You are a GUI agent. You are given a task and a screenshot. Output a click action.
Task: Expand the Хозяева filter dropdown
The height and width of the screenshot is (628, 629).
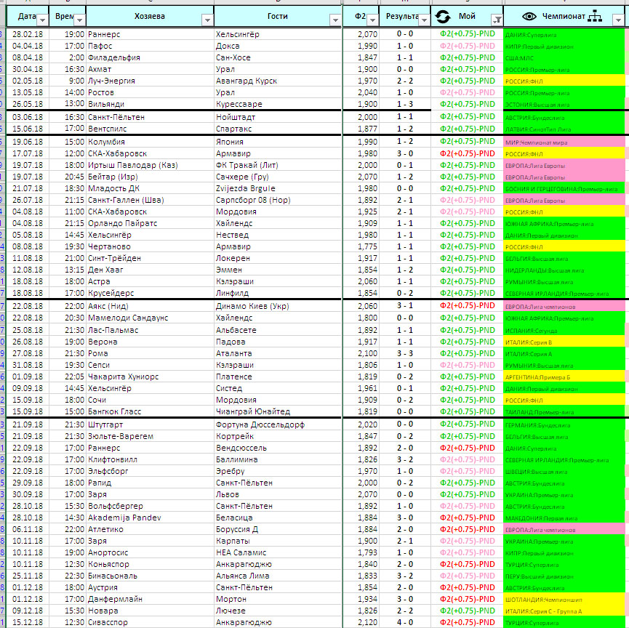(x=207, y=20)
